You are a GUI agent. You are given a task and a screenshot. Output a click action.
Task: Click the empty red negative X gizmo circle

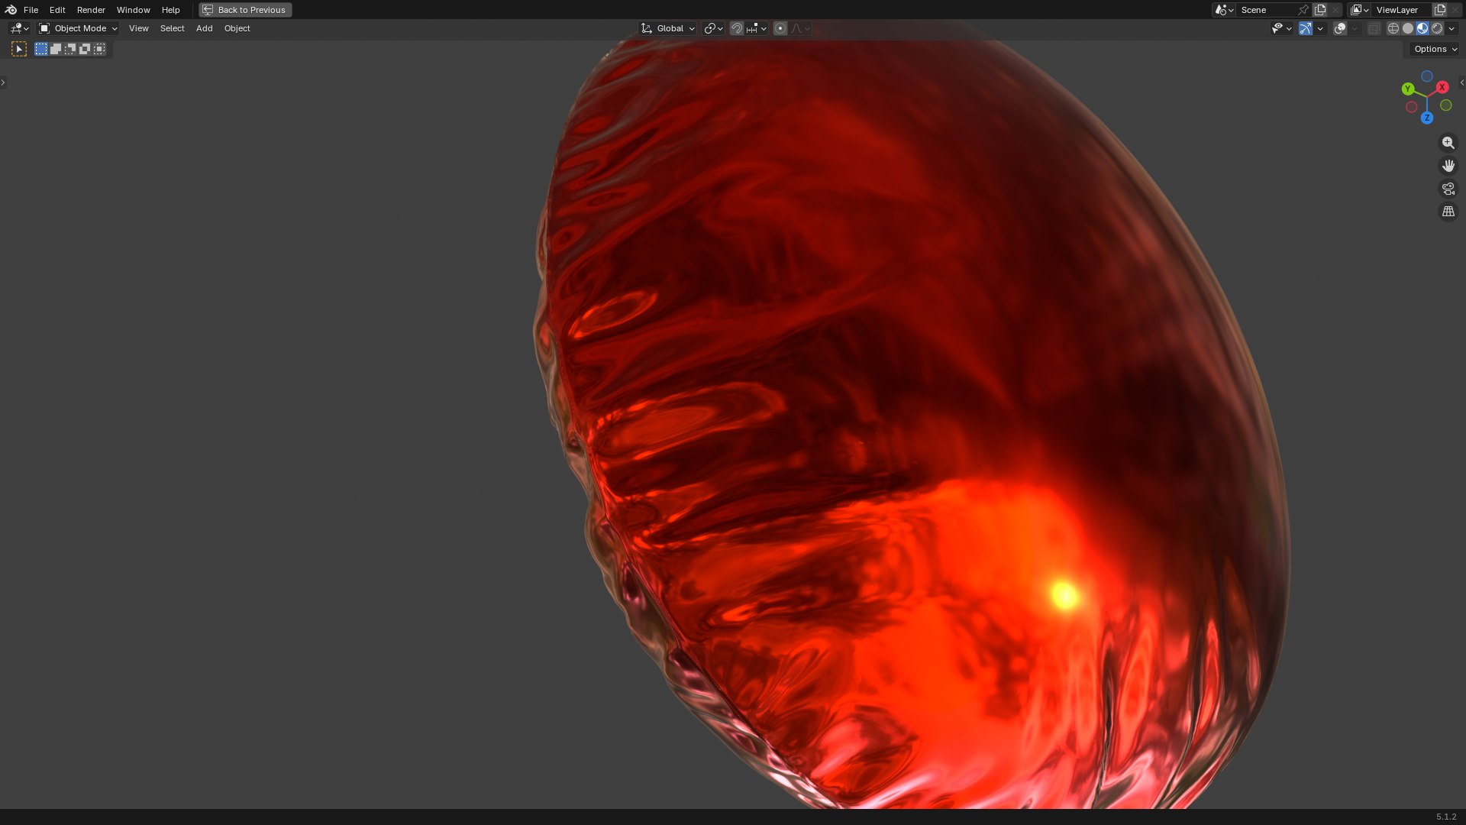(x=1412, y=107)
